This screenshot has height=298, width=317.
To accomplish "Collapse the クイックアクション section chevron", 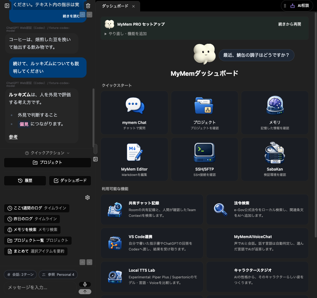I will pos(68,153).
